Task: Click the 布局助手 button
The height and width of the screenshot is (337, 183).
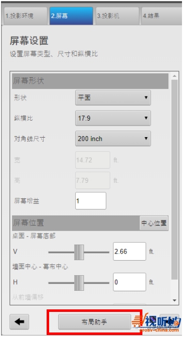Action: point(95,322)
